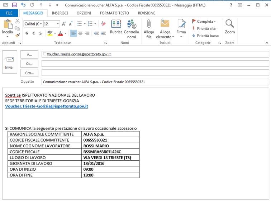Expand the Categorie dialog launcher
Image resolution: width=271 pixels, height=202 pixels.
[x=220, y=43]
